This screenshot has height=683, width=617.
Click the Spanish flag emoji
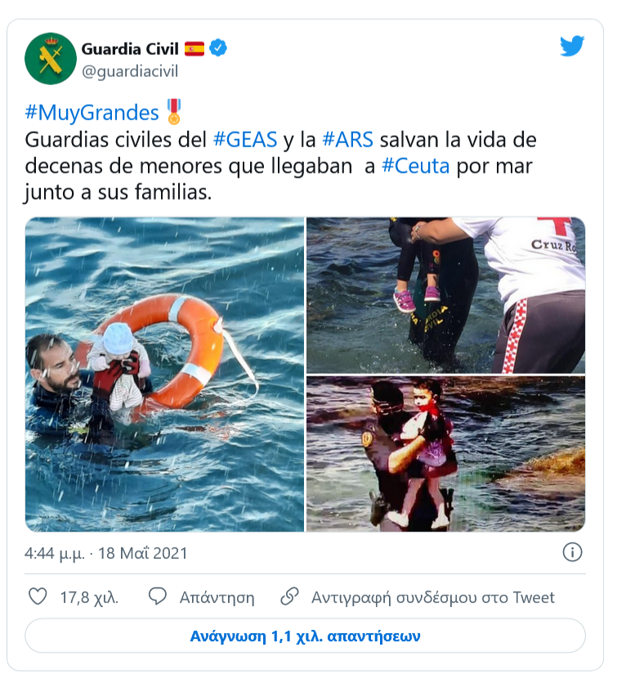[x=194, y=49]
